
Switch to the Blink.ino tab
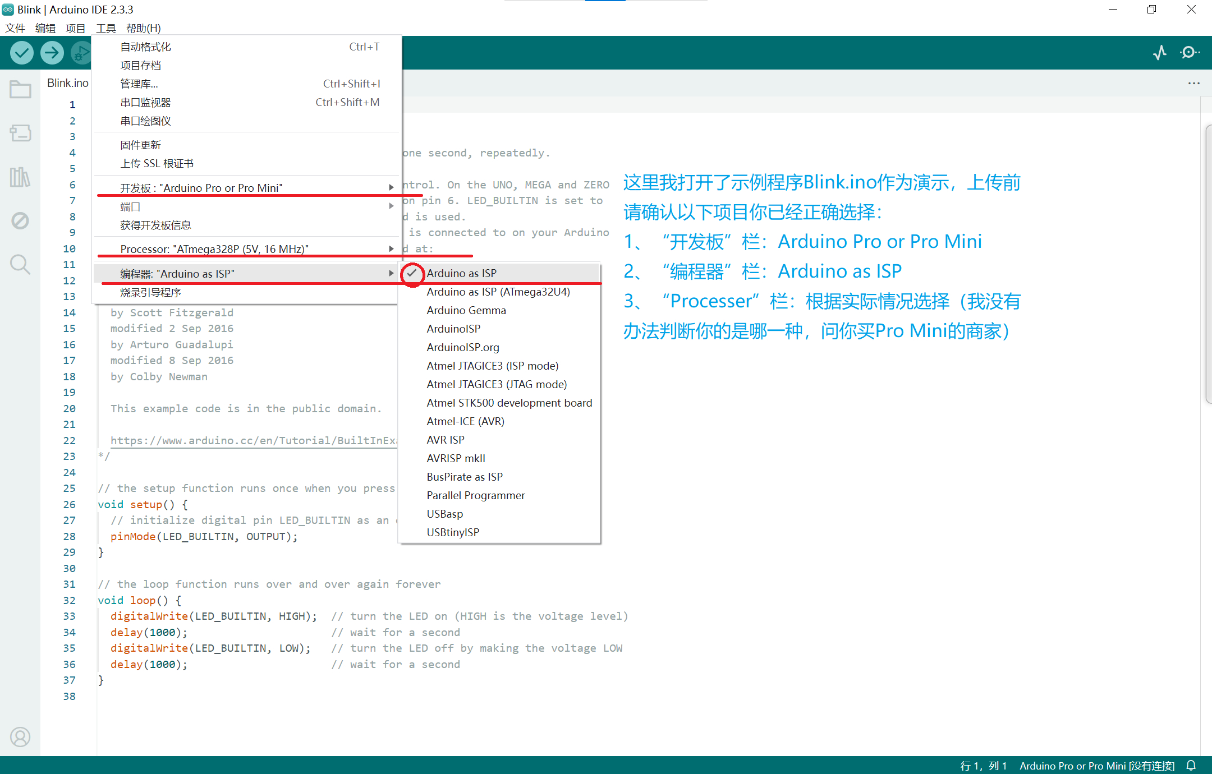pyautogui.click(x=67, y=83)
